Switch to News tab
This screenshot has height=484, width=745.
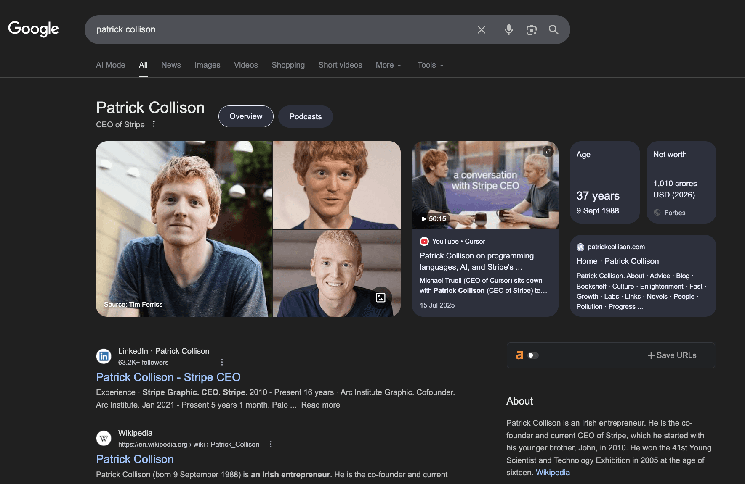(171, 65)
